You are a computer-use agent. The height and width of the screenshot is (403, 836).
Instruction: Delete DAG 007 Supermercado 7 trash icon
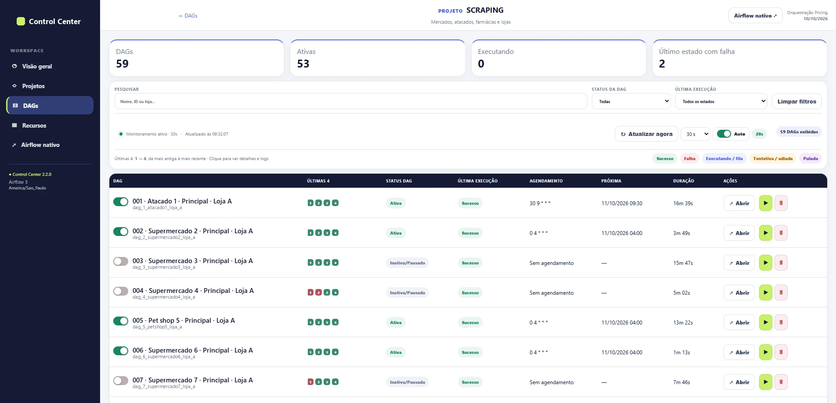[781, 382]
